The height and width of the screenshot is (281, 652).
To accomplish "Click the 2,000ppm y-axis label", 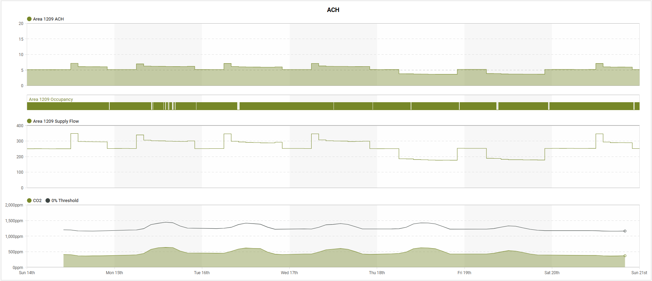I will point(14,205).
